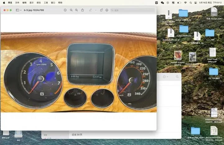Rotate the image with the rotate icon
Viewport: 224px width, 145px height.
pyautogui.click(x=101, y=10)
